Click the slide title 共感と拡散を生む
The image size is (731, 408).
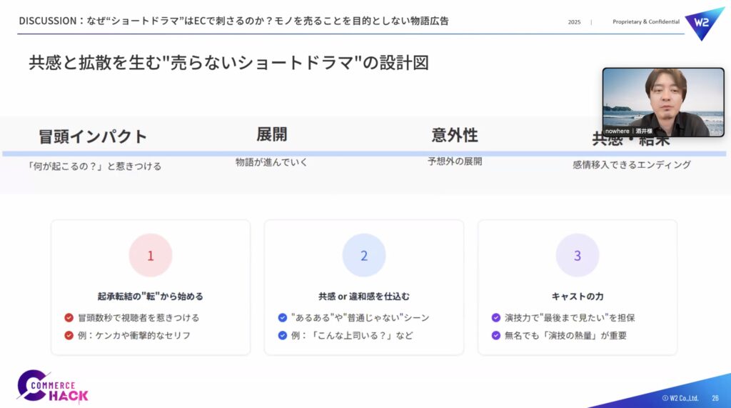(x=228, y=62)
